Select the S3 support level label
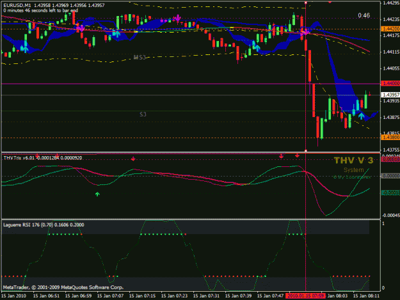Screen dimensions: 400x300 143,114
